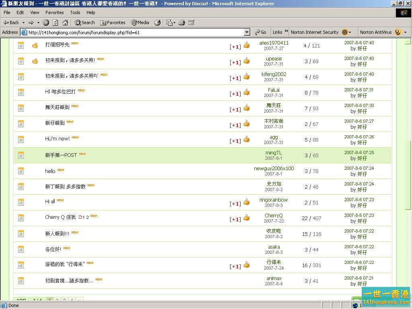The image size is (412, 309).
Task: Open the thread '新手第一POST'
Action: [61, 155]
